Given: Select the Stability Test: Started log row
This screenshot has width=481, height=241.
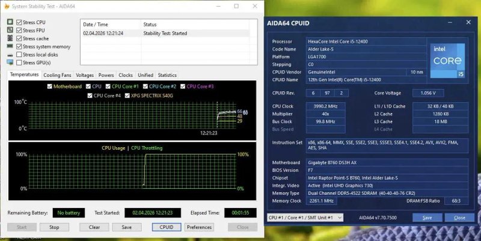Looking at the screenshot, I should click(x=166, y=33).
